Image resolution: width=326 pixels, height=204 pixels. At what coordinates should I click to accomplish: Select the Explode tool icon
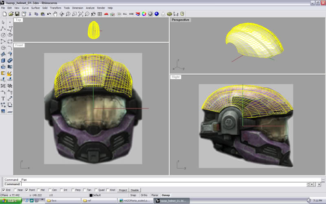pyautogui.click(x=10, y=73)
